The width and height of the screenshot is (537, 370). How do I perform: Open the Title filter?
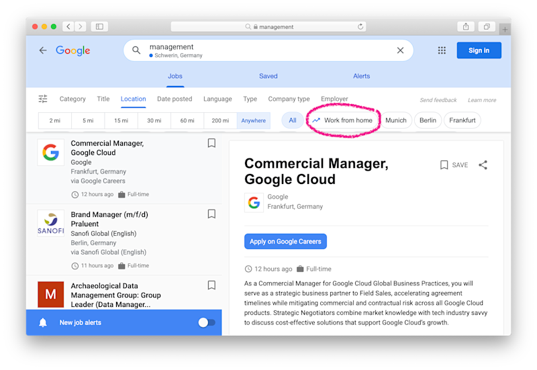coord(103,99)
